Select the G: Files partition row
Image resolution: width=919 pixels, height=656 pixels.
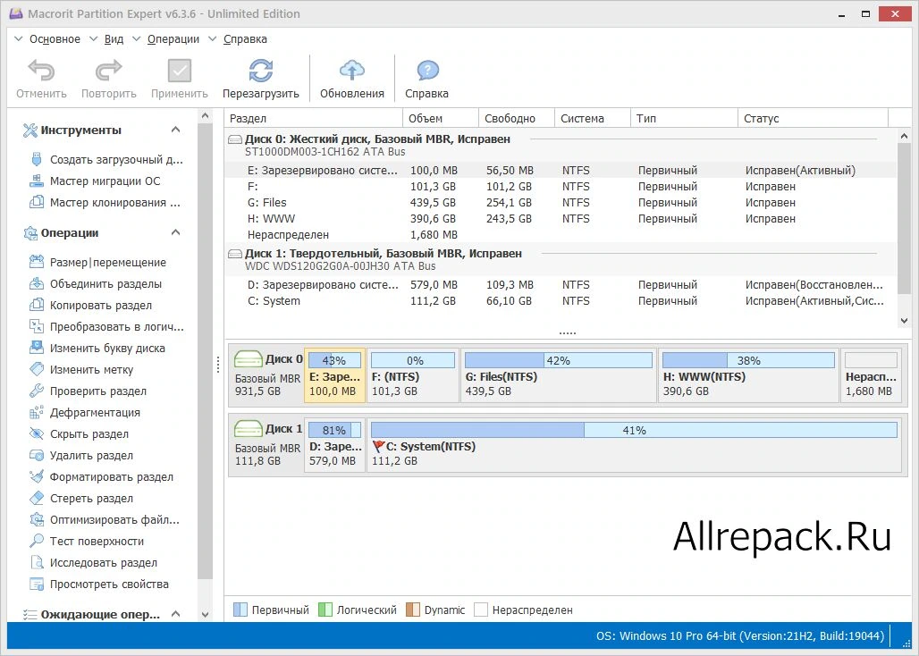561,203
